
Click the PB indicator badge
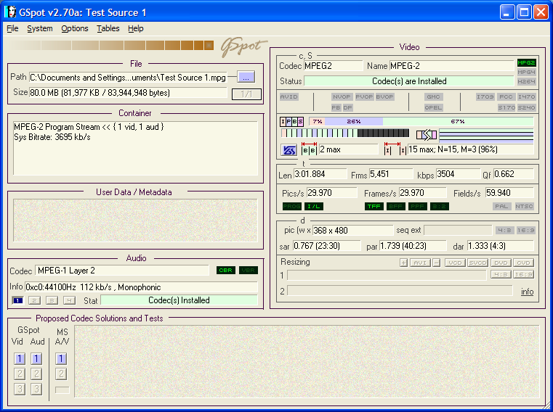click(x=336, y=108)
